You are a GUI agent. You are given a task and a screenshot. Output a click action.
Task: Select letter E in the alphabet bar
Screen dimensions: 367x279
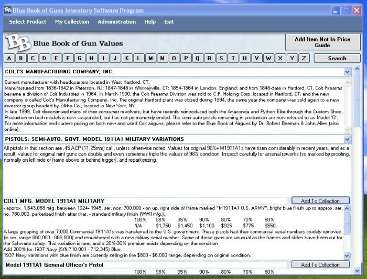pos(56,58)
